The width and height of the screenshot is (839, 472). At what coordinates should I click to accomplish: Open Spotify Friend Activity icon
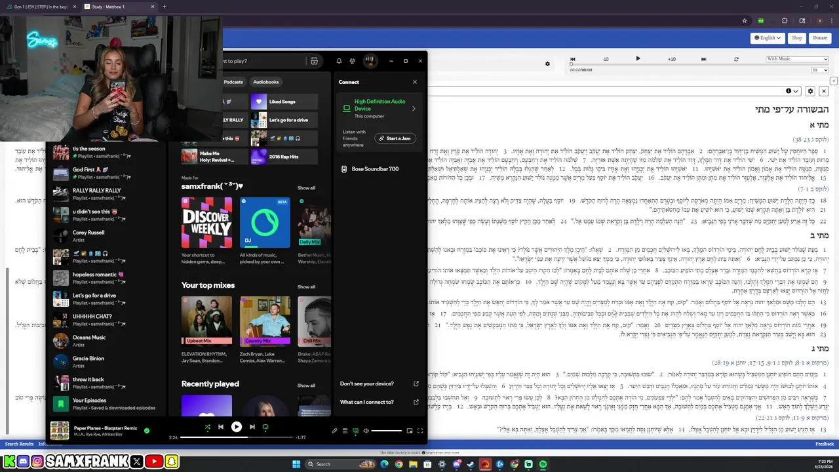pyautogui.click(x=353, y=61)
